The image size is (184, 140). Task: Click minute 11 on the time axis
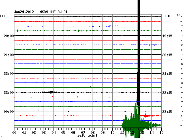coord(122,133)
